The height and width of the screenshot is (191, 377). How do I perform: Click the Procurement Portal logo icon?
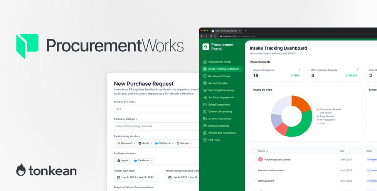click(205, 47)
